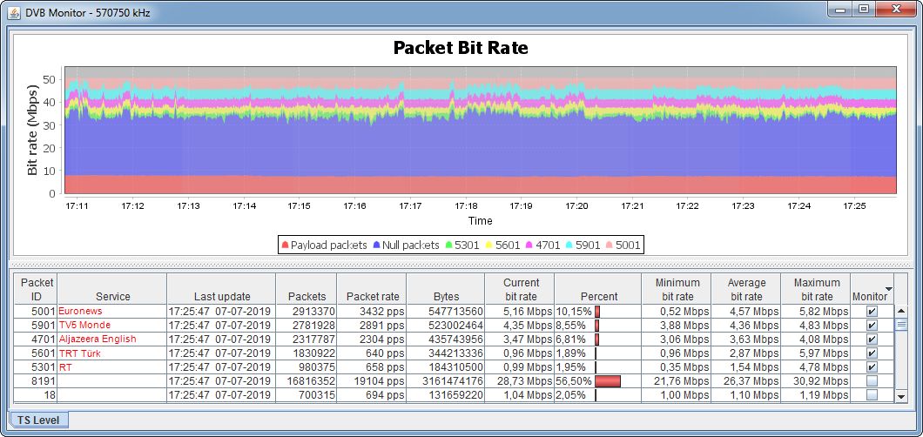Click the Null packets legend marker
Viewport: 923px width, 437px height.
pos(376,245)
